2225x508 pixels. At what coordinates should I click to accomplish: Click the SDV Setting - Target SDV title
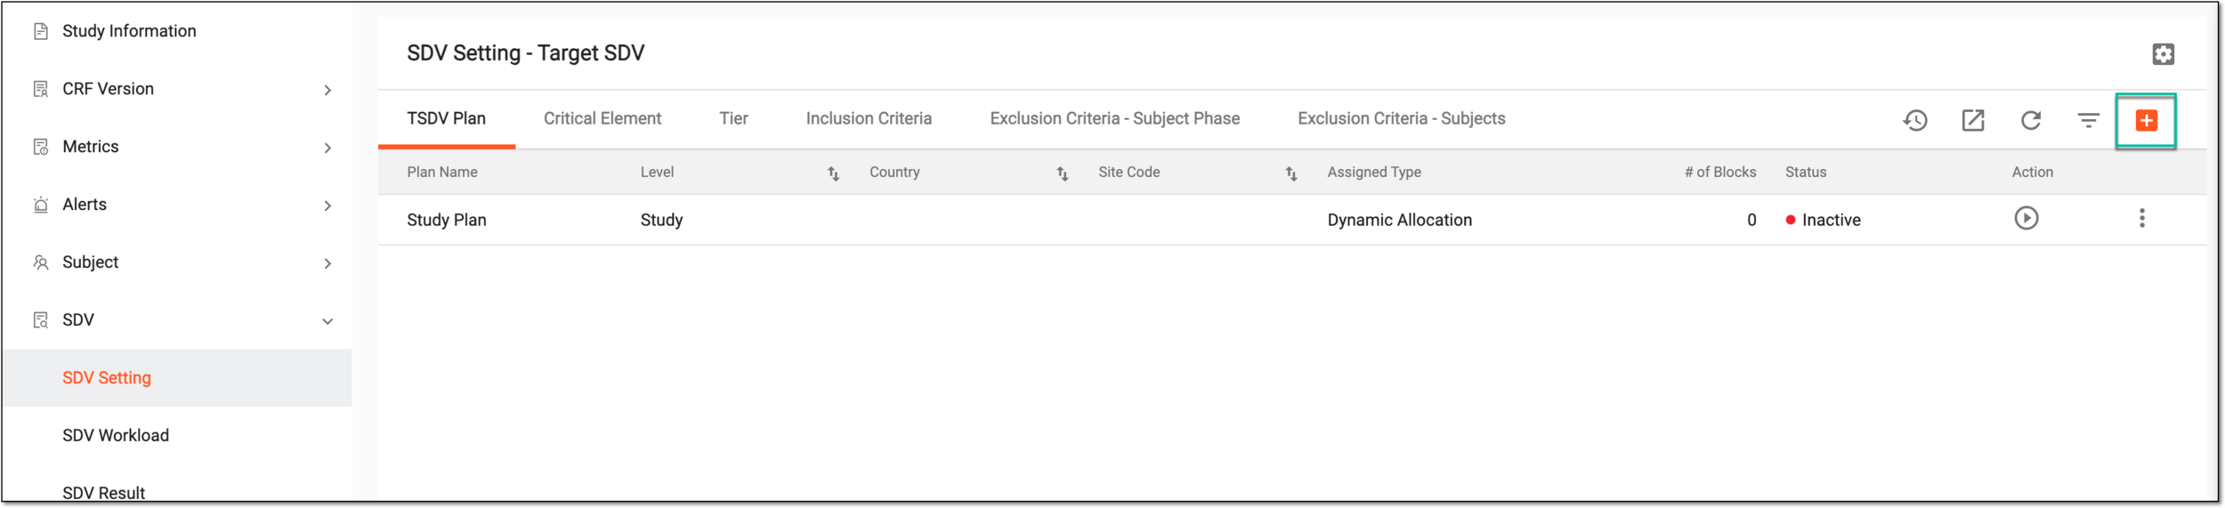(x=525, y=53)
